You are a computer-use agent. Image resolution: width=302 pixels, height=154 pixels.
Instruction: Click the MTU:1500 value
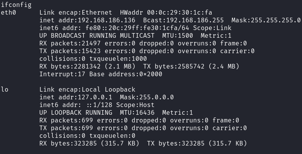178,36
